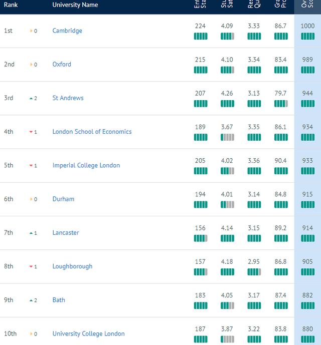The image size is (321, 345).
Task: Click Lancaster green up-arrow rank change icon
Action: [x=31, y=233]
